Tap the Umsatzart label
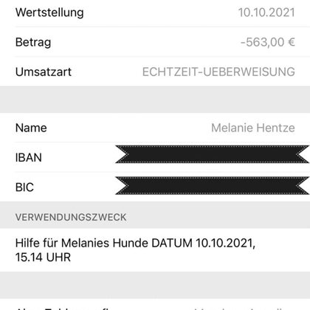310x310 pixels. (44, 72)
